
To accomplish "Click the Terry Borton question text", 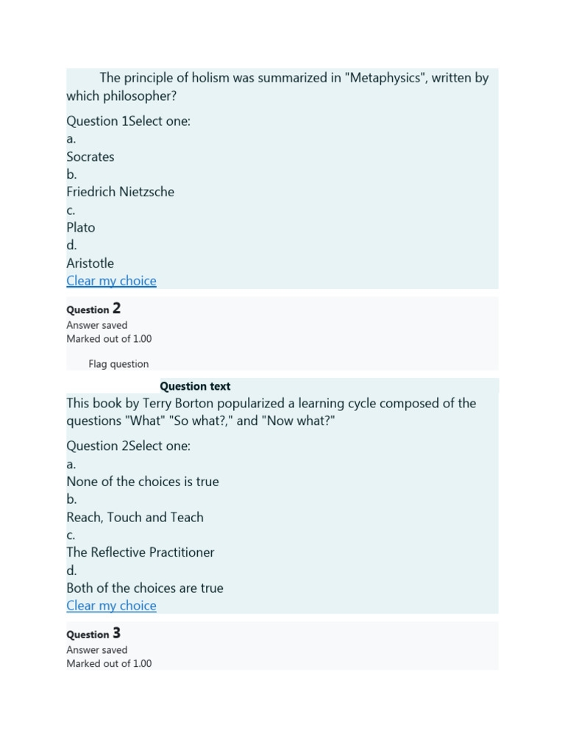I will 271,412.
